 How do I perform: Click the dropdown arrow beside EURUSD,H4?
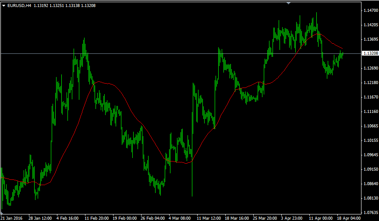(4, 6)
